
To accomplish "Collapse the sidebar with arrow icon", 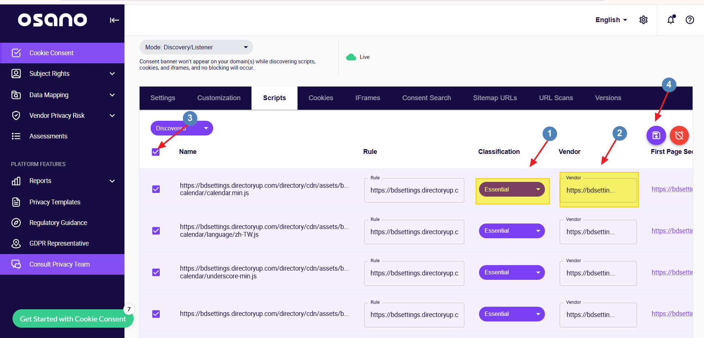I will 114,20.
